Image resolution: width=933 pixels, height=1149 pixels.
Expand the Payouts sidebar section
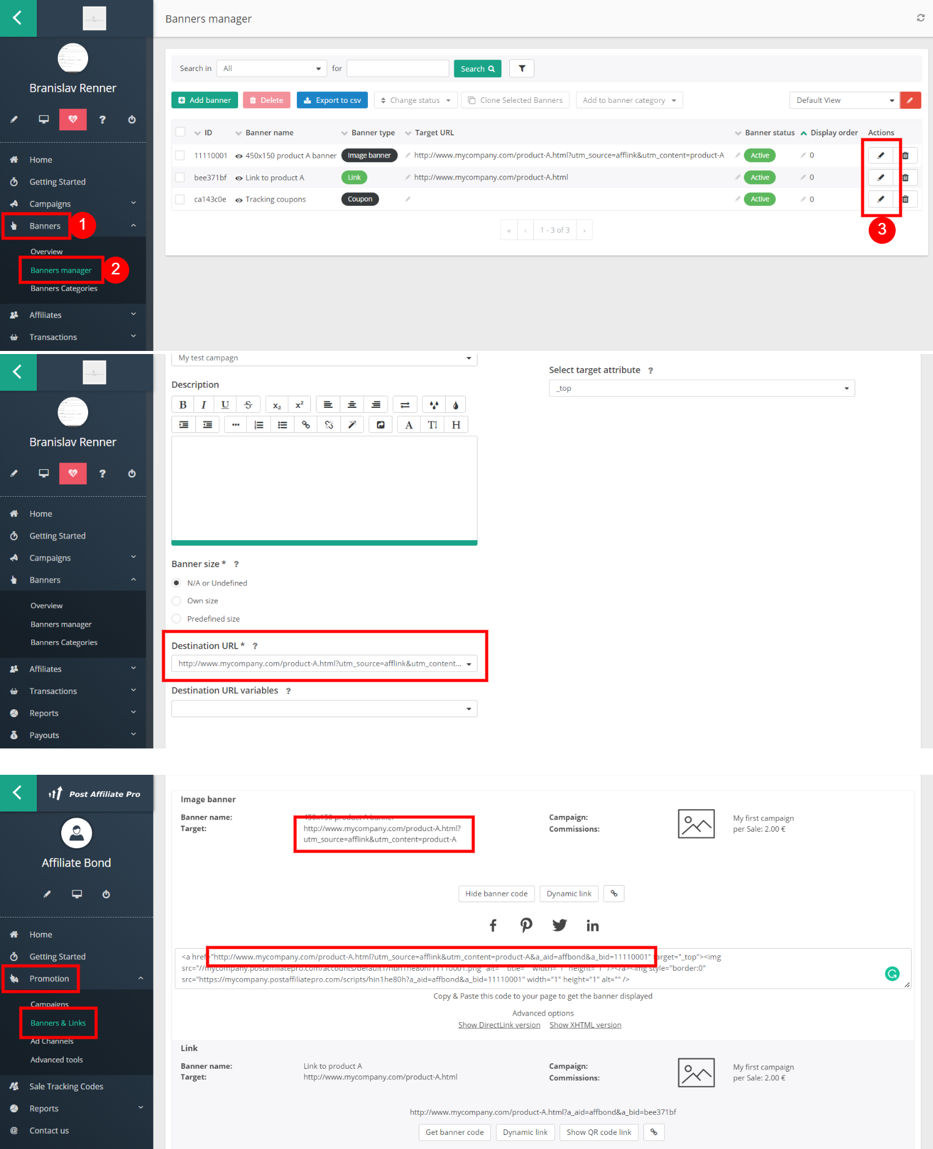pos(73,735)
